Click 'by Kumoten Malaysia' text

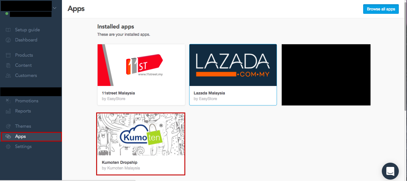point(121,168)
